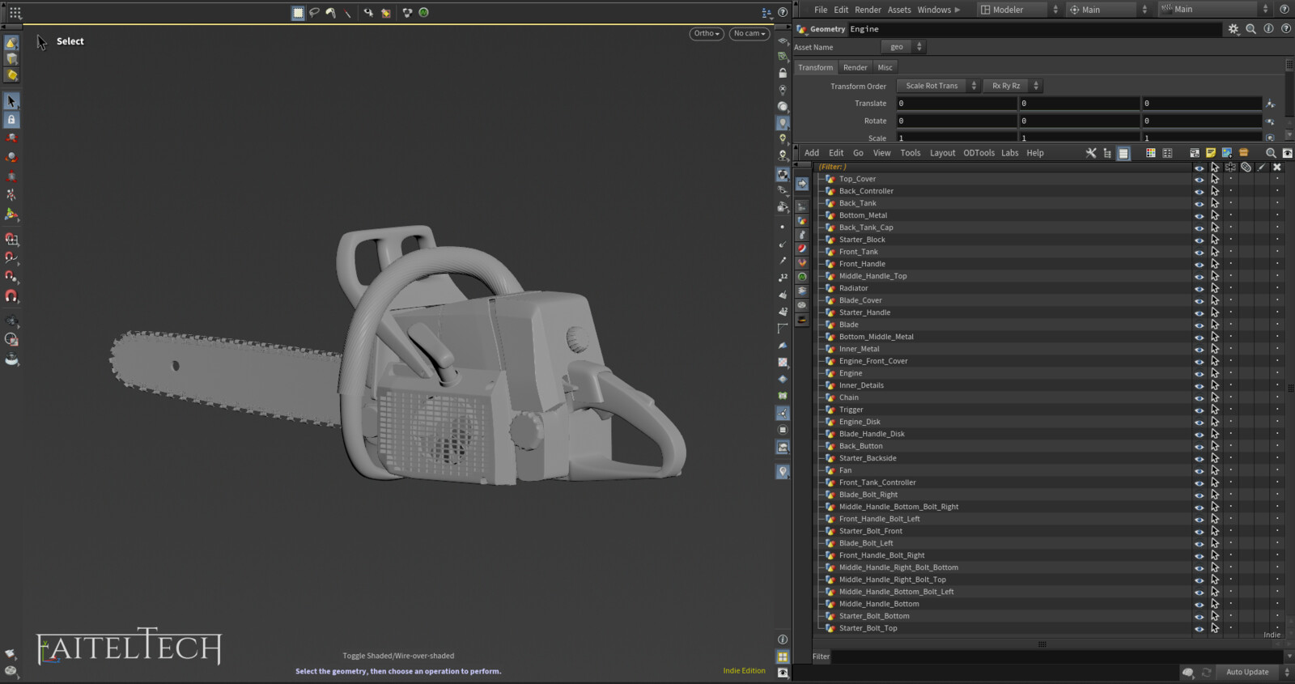Open the Ortho projection dropdown
The image size is (1295, 684).
707,33
